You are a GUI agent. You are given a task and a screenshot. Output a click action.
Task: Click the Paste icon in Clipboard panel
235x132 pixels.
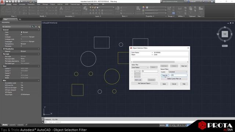191,9
